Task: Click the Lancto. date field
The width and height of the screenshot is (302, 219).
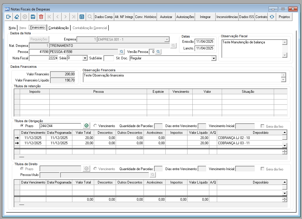Action: (205, 48)
